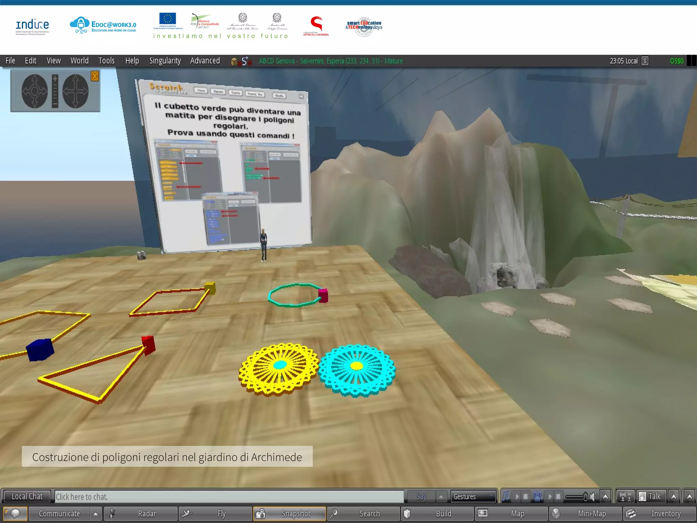
Task: Play streaming music
Action: [x=517, y=496]
